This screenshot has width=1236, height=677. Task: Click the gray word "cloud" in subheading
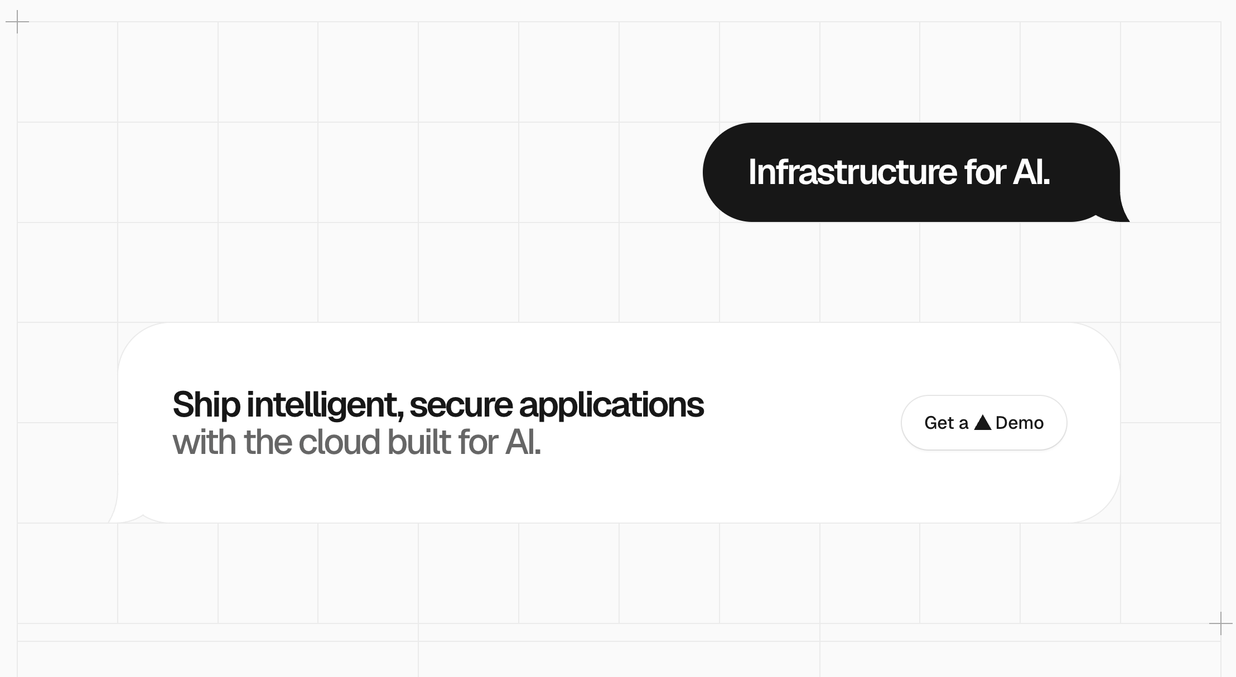coord(339,442)
